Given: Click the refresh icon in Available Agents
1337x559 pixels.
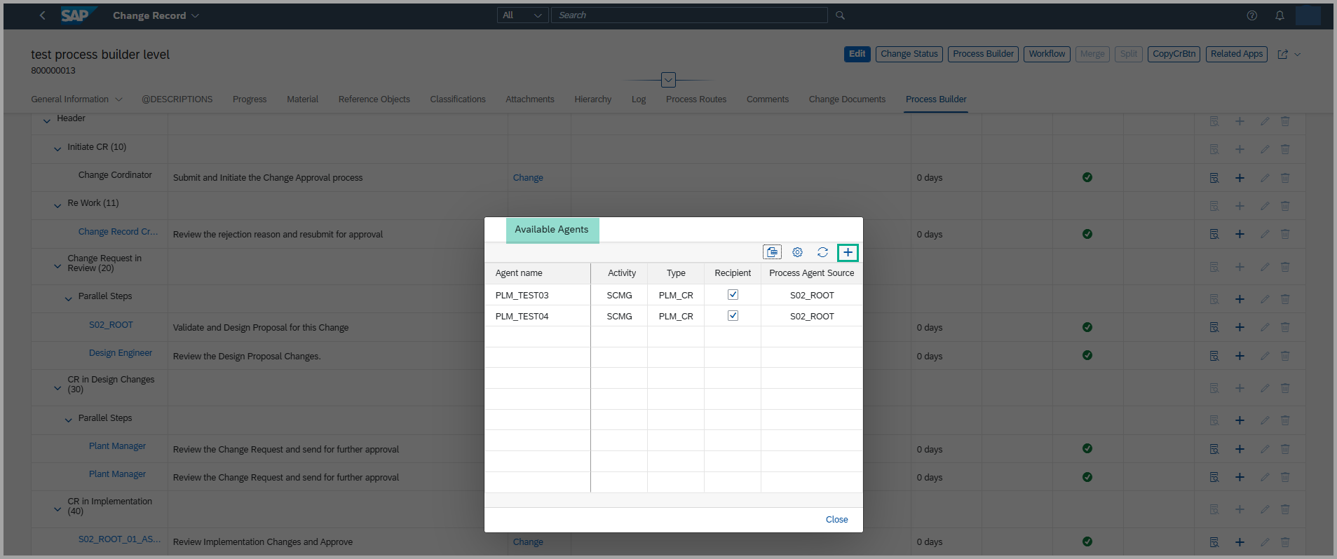Looking at the screenshot, I should tap(822, 252).
